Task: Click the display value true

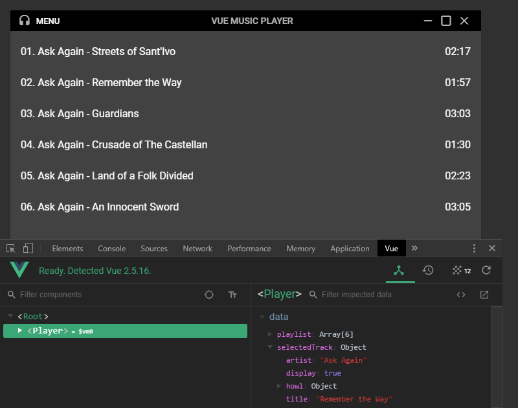Action: click(332, 373)
